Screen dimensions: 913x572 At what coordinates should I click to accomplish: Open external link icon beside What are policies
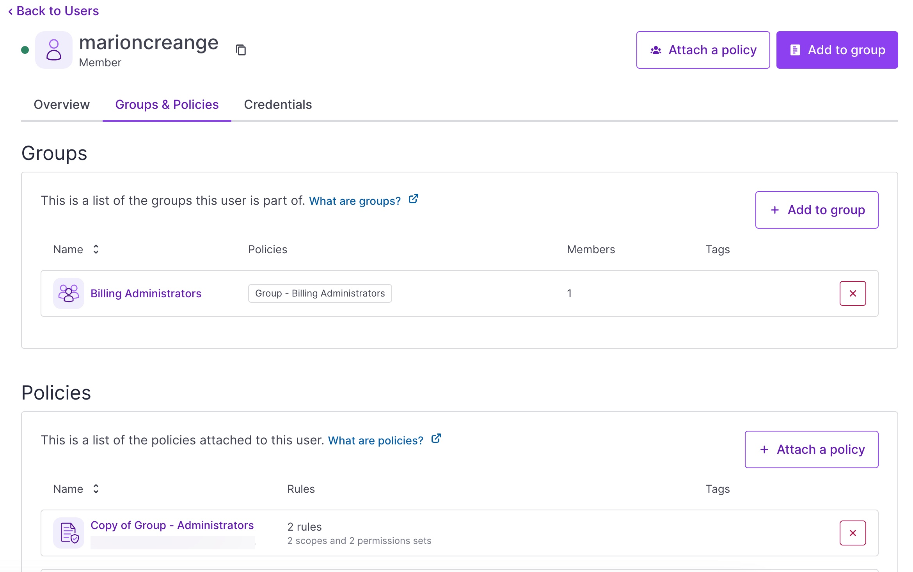436,439
